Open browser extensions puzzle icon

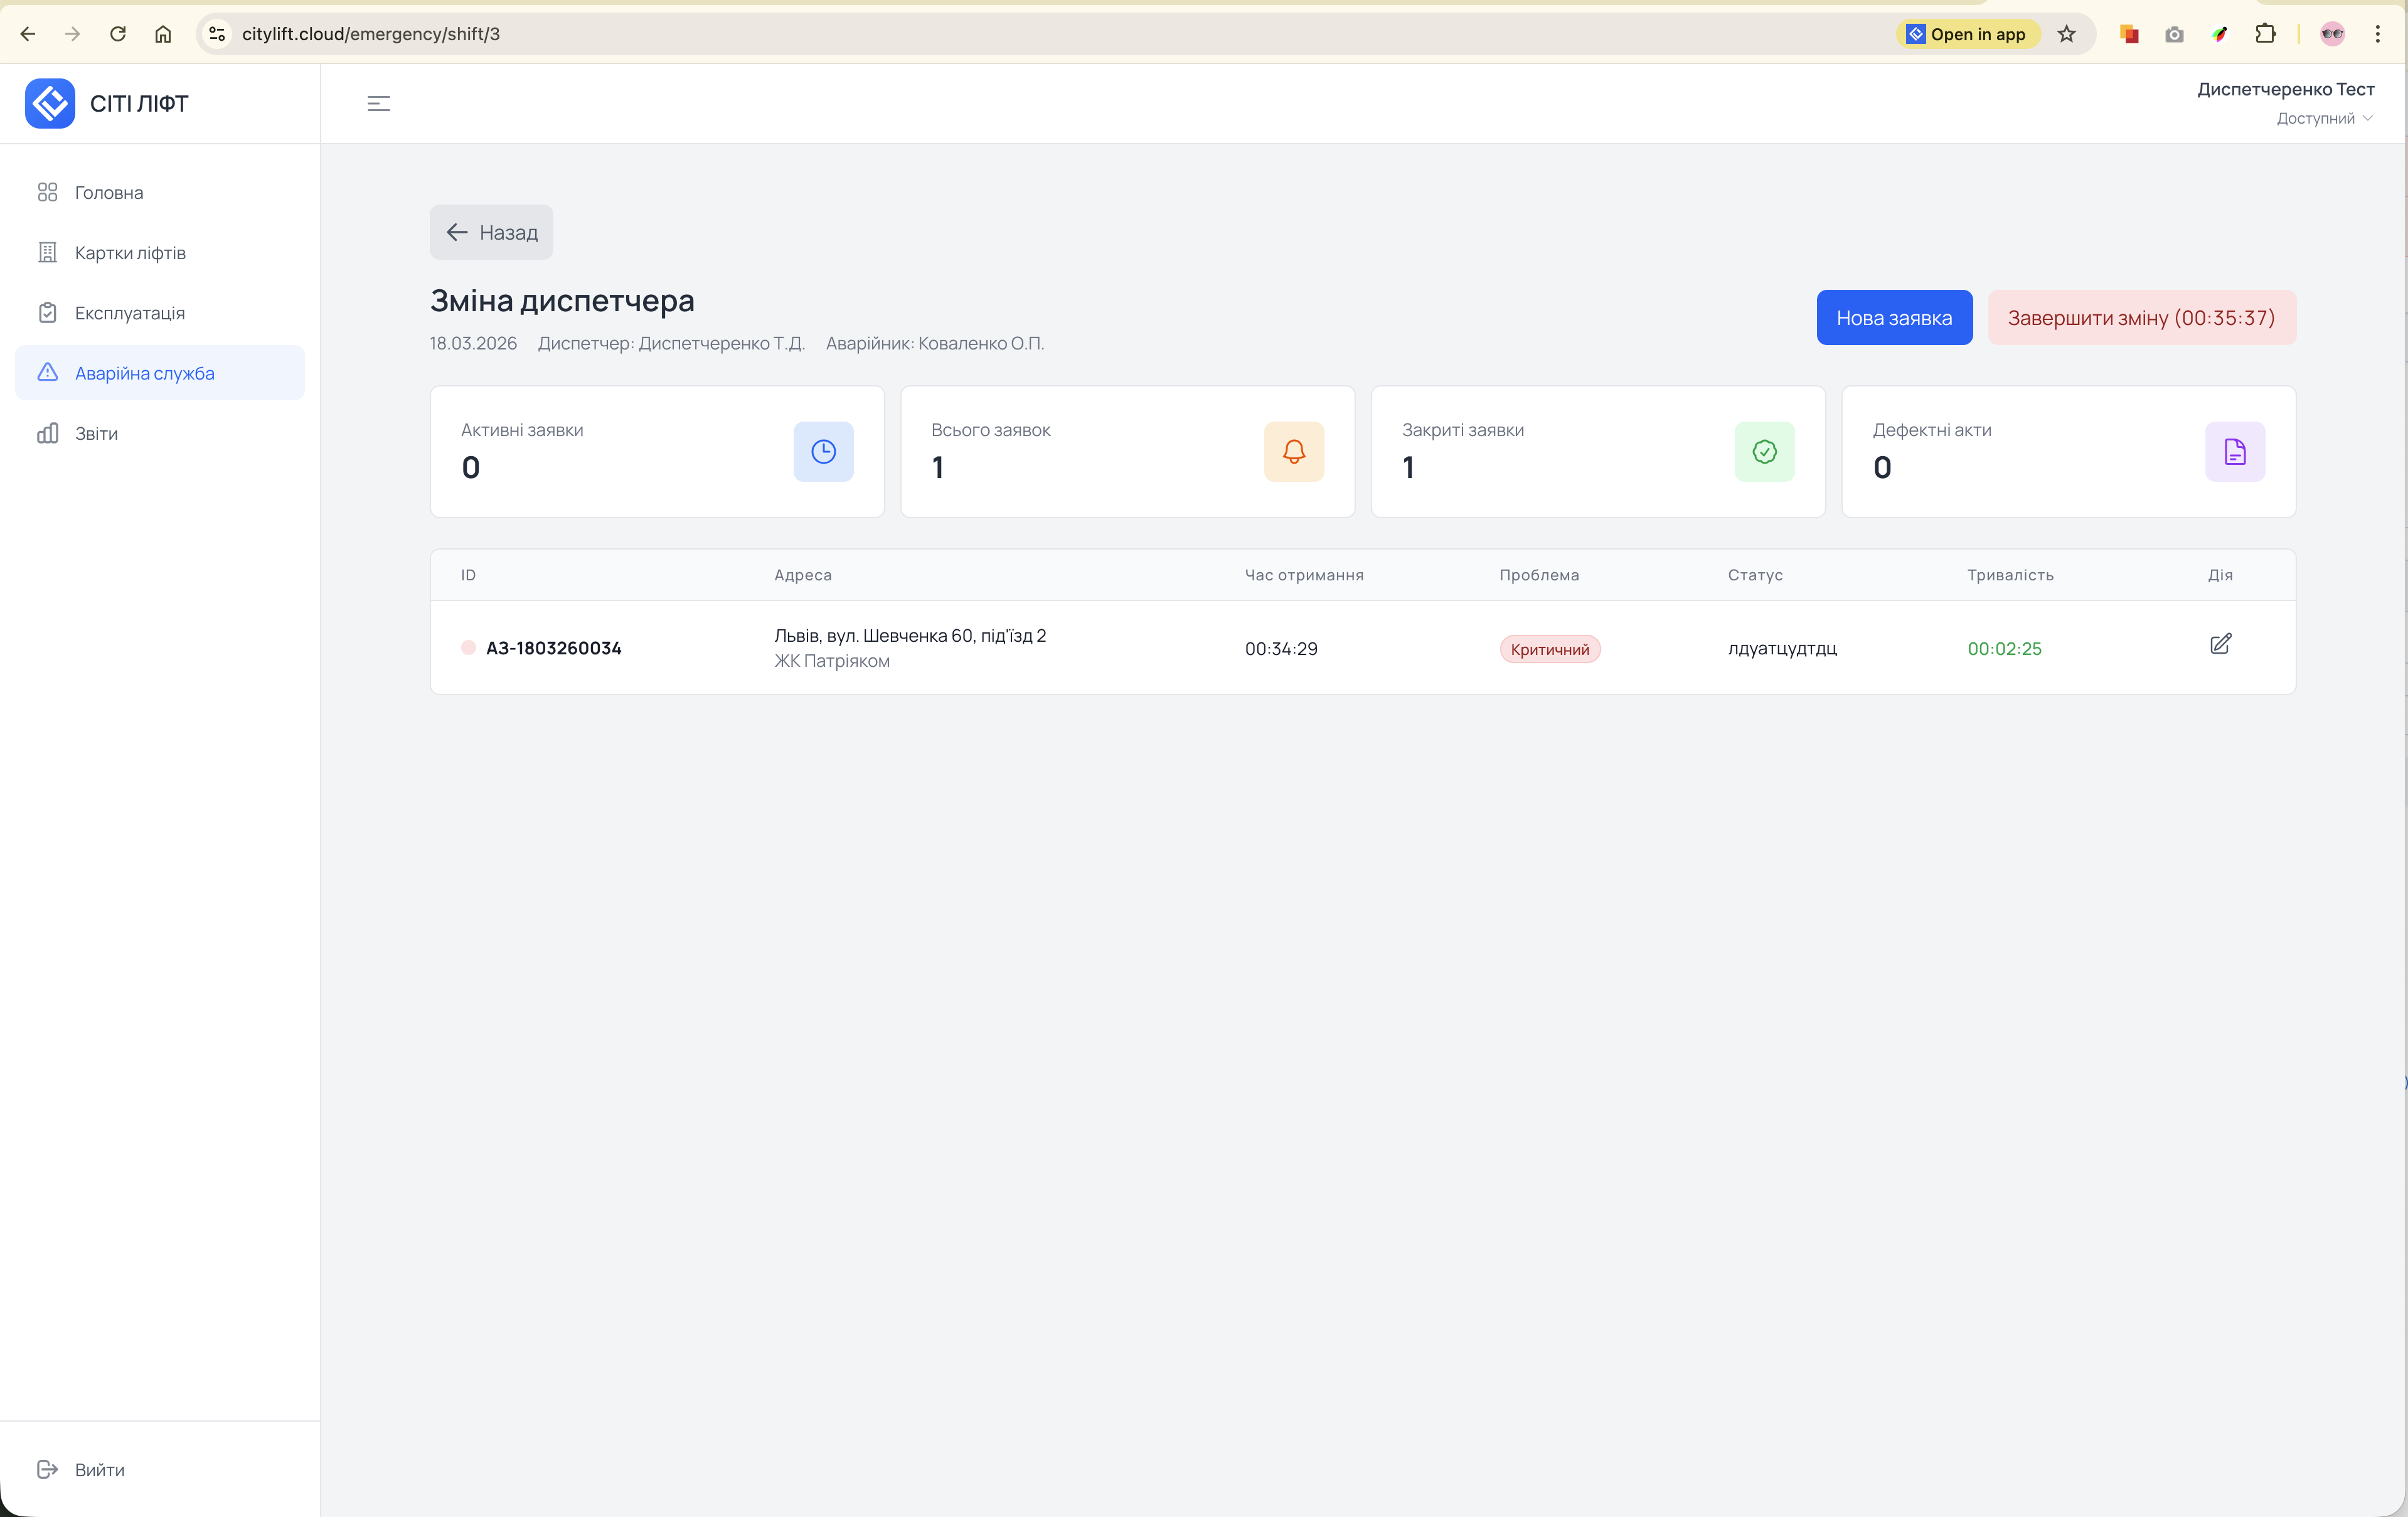2265,34
